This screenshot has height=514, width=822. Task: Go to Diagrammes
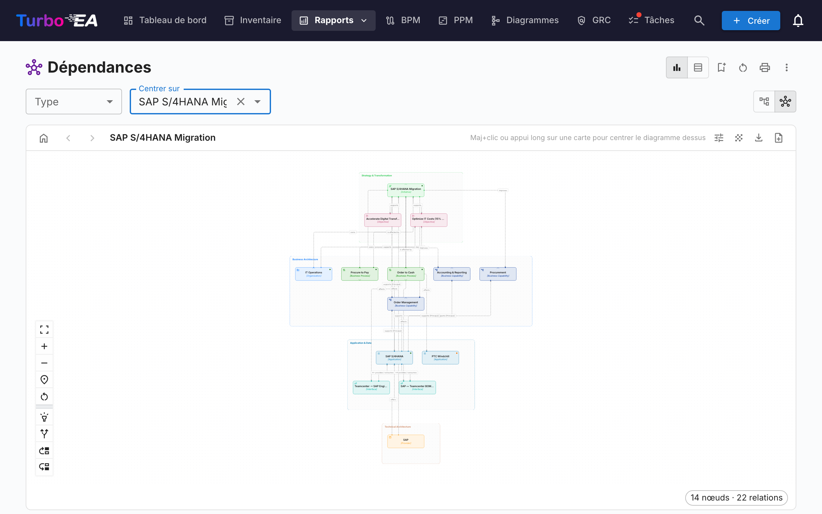pos(525,20)
